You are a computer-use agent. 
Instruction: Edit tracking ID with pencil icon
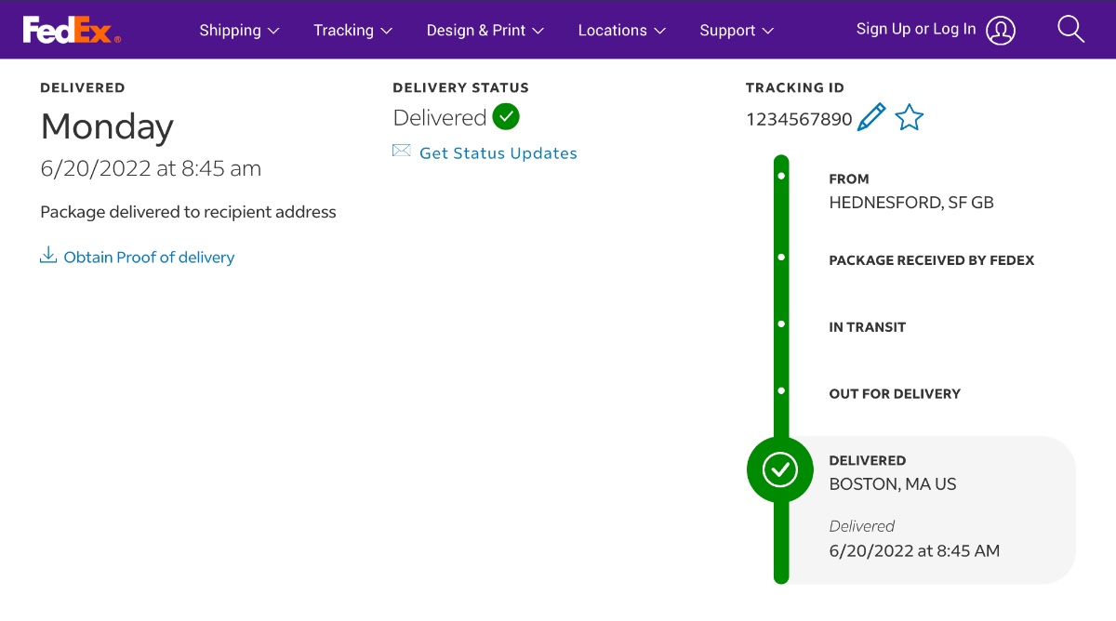tap(871, 118)
